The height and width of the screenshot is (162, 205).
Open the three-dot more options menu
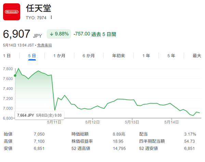click(51, 17)
